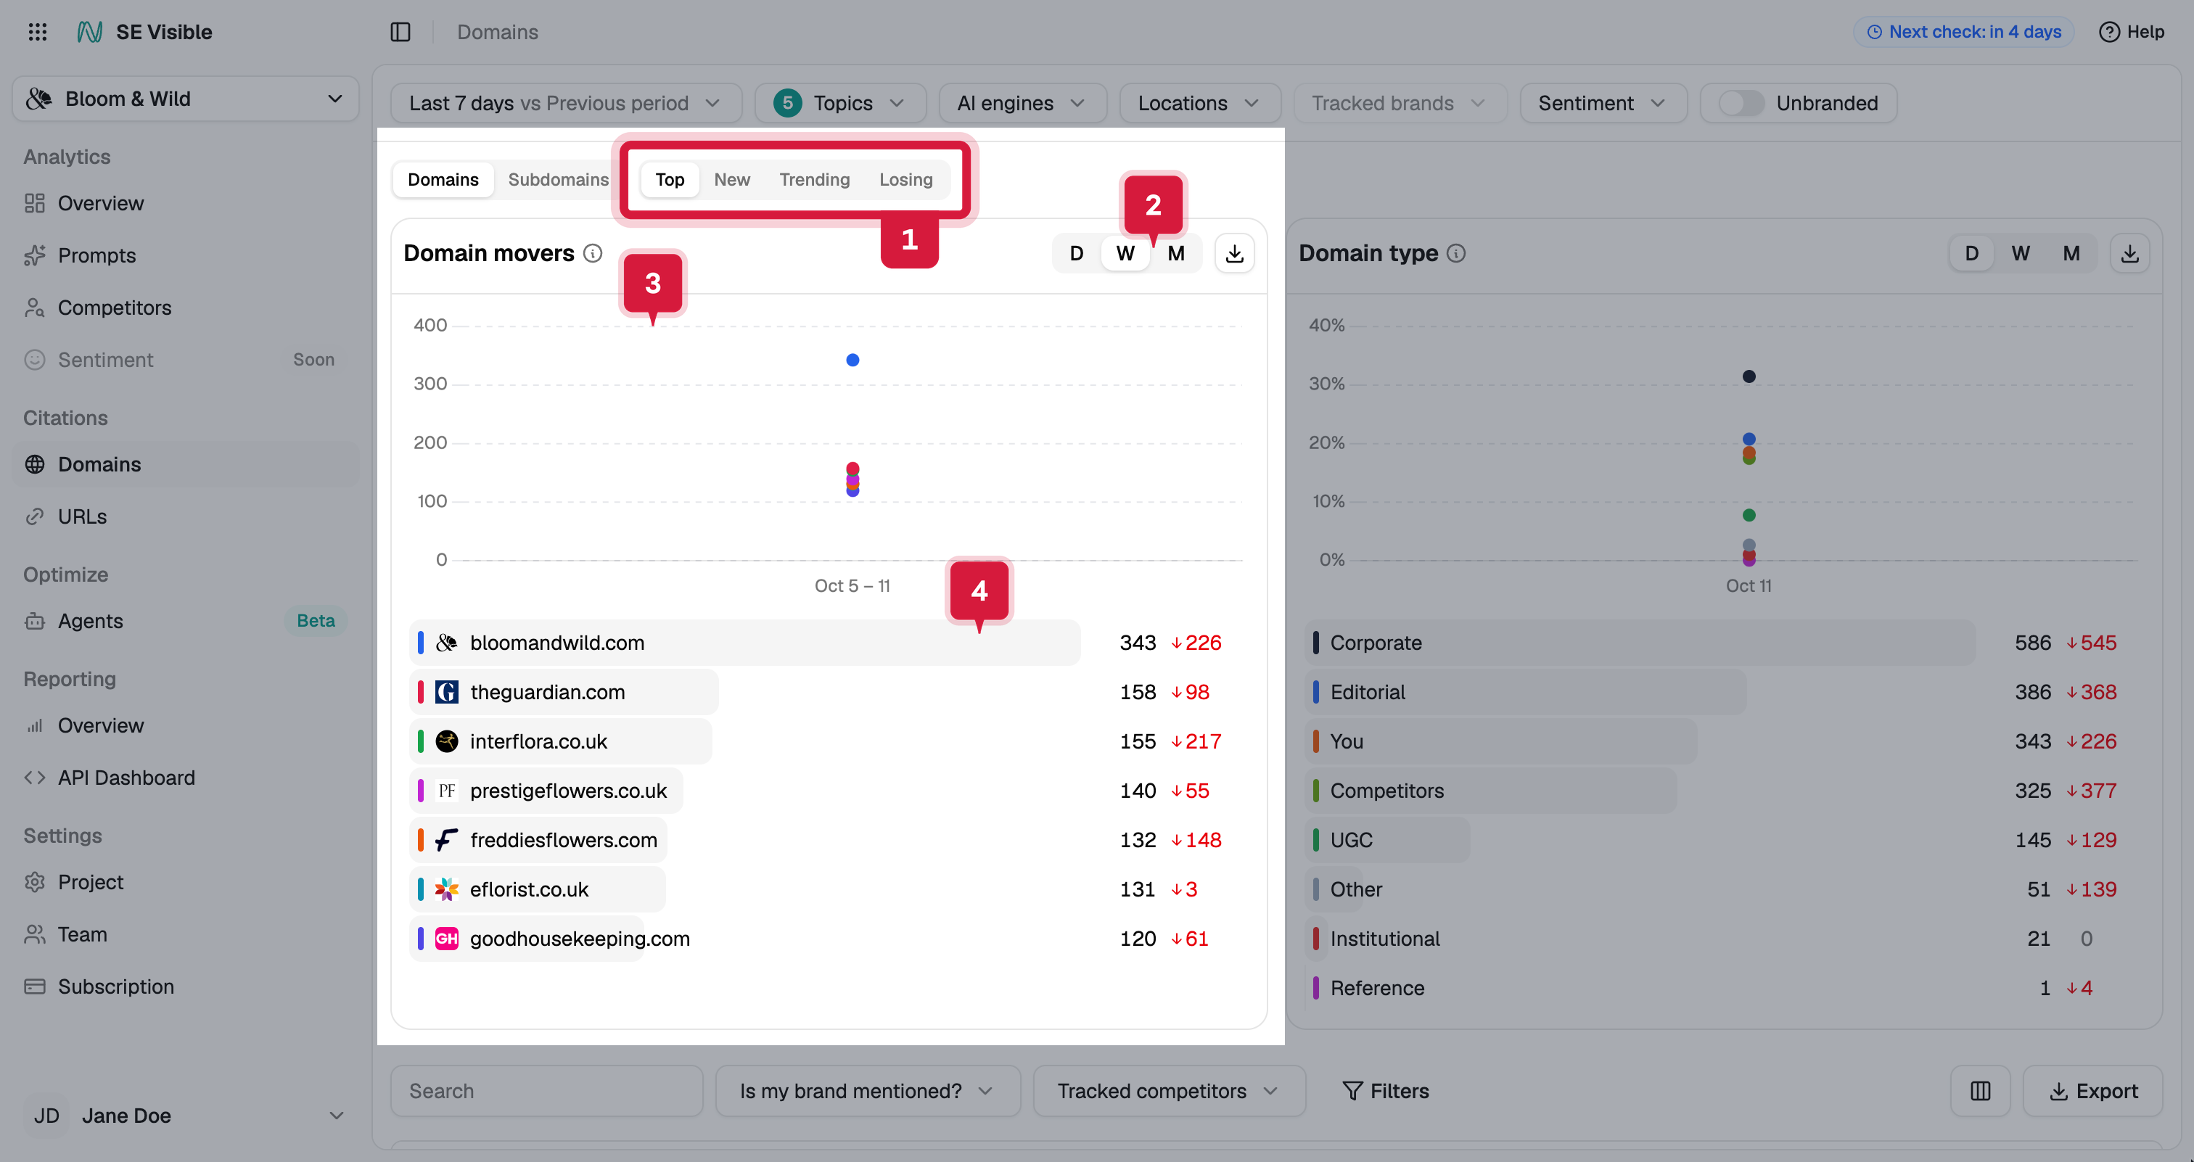Open the Filters button
Screen dimensions: 2194x1162
1385,1090
